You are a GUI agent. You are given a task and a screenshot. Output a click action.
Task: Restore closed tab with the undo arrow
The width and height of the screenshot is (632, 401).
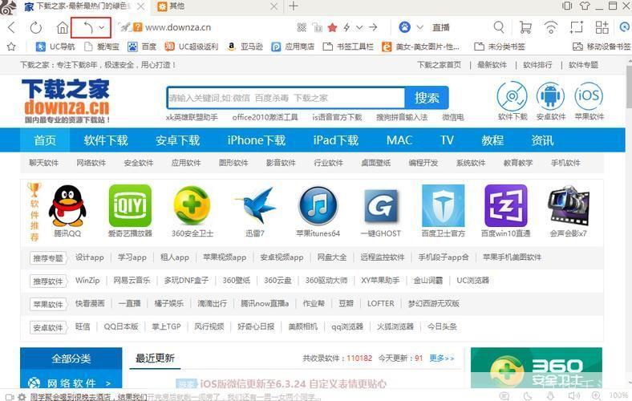pyautogui.click(x=88, y=27)
